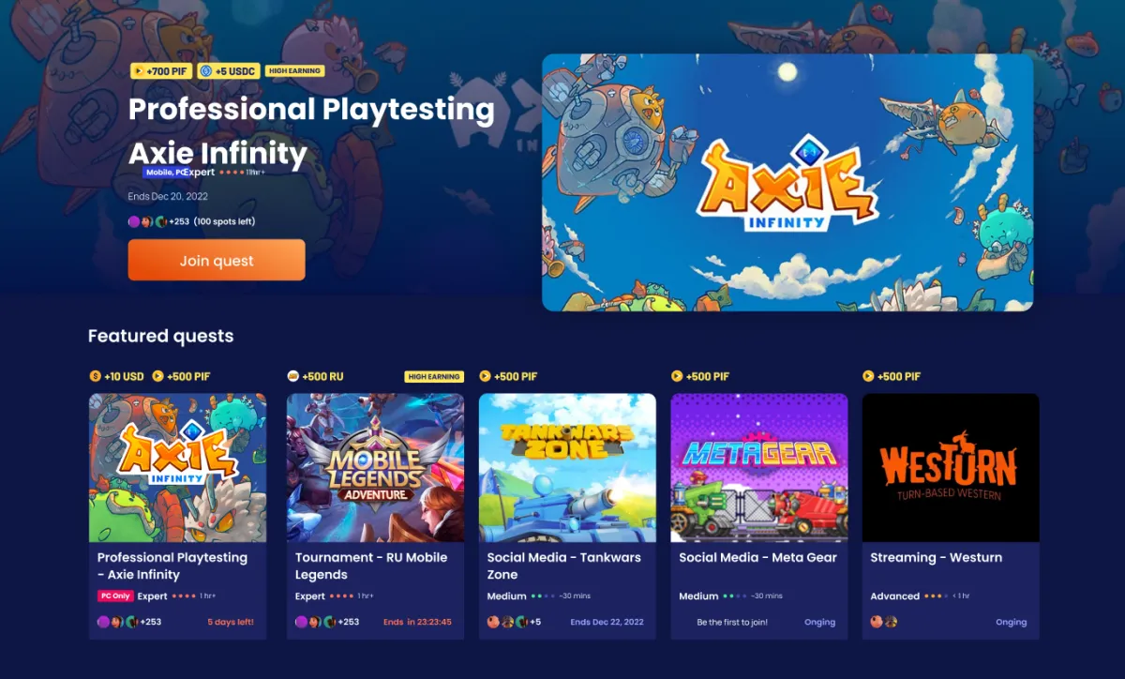This screenshot has width=1125, height=679.
Task: Click Be the first to join! text
Action: [732, 622]
